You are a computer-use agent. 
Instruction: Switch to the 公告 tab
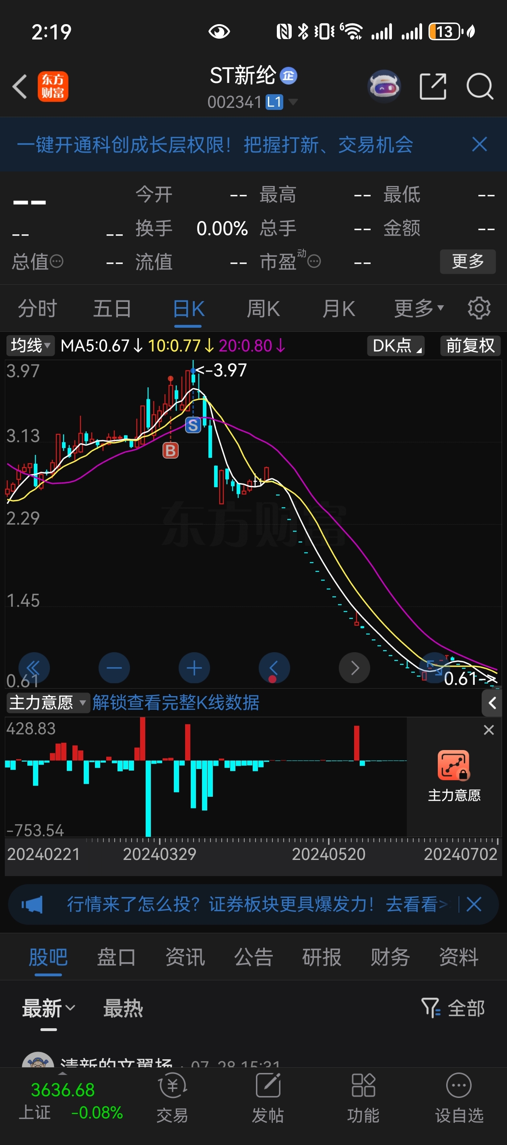(253, 957)
